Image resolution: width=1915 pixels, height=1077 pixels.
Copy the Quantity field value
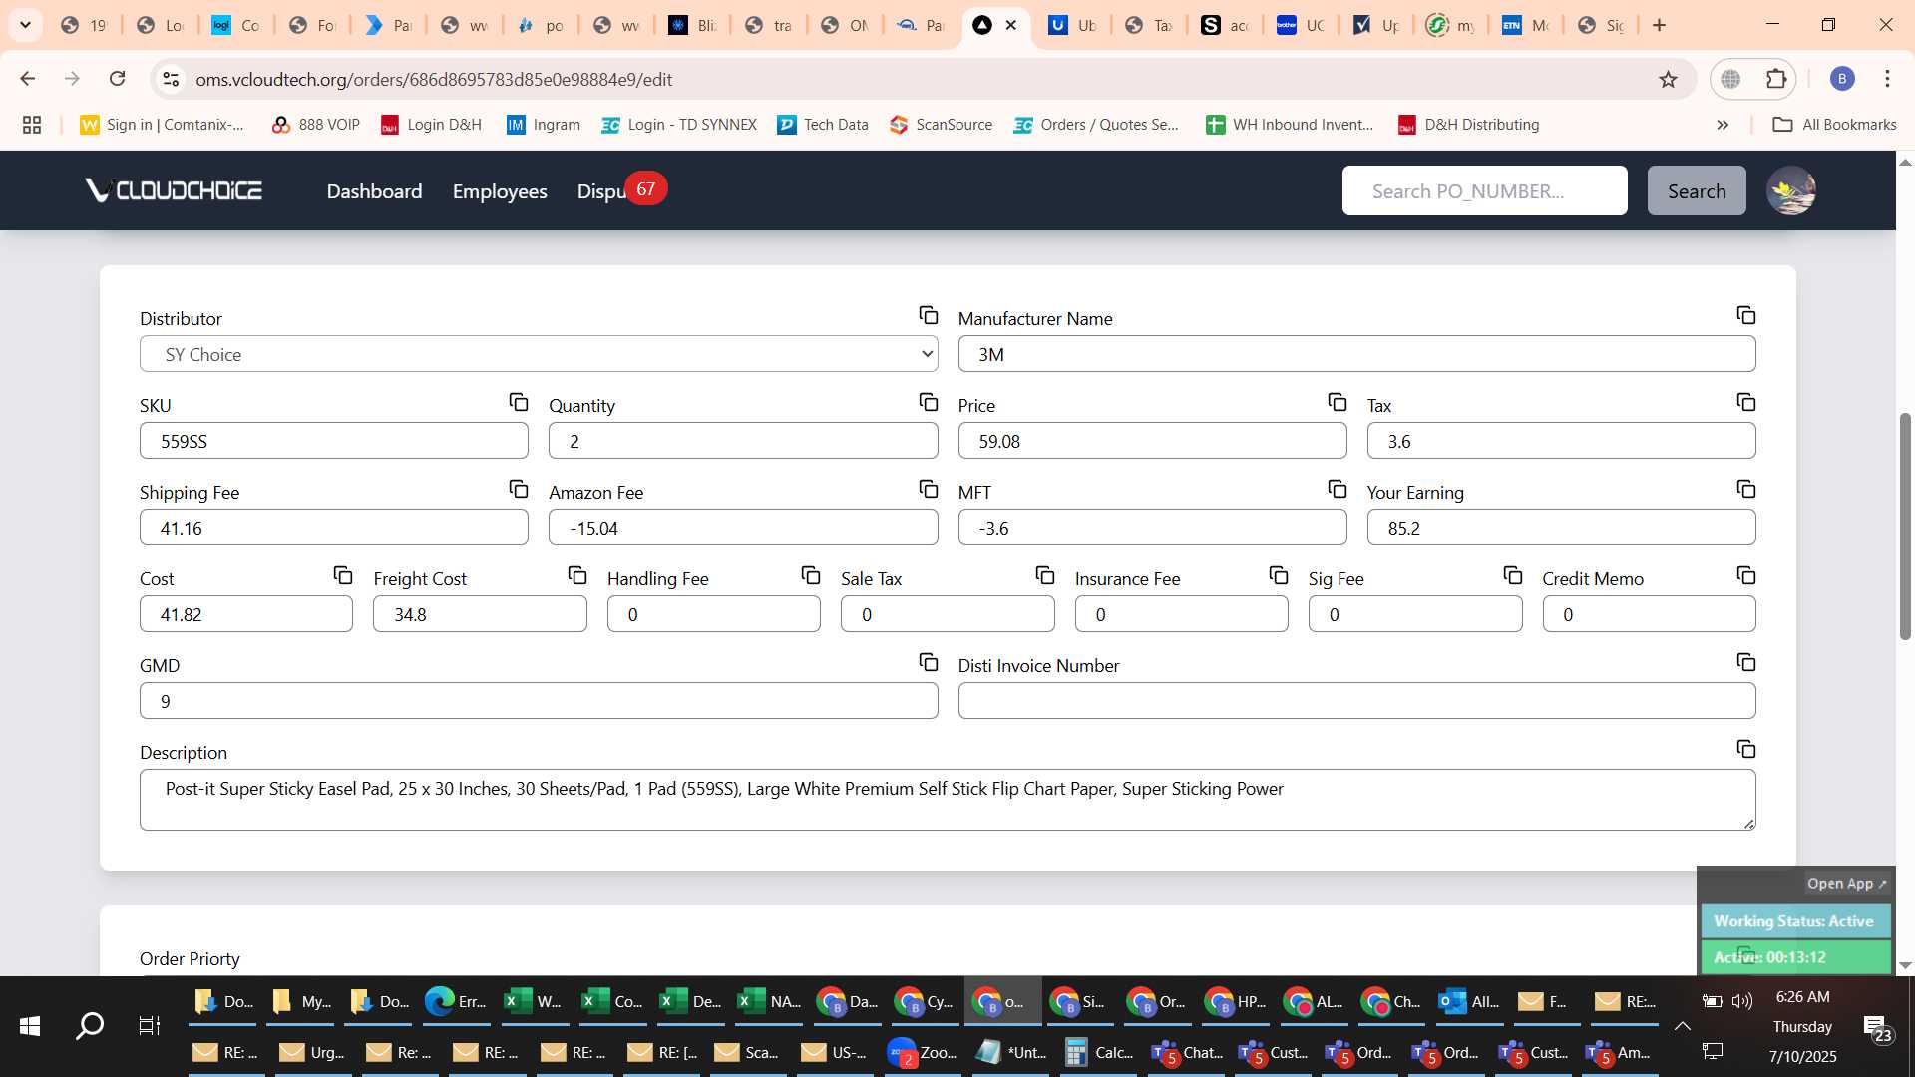(x=928, y=402)
